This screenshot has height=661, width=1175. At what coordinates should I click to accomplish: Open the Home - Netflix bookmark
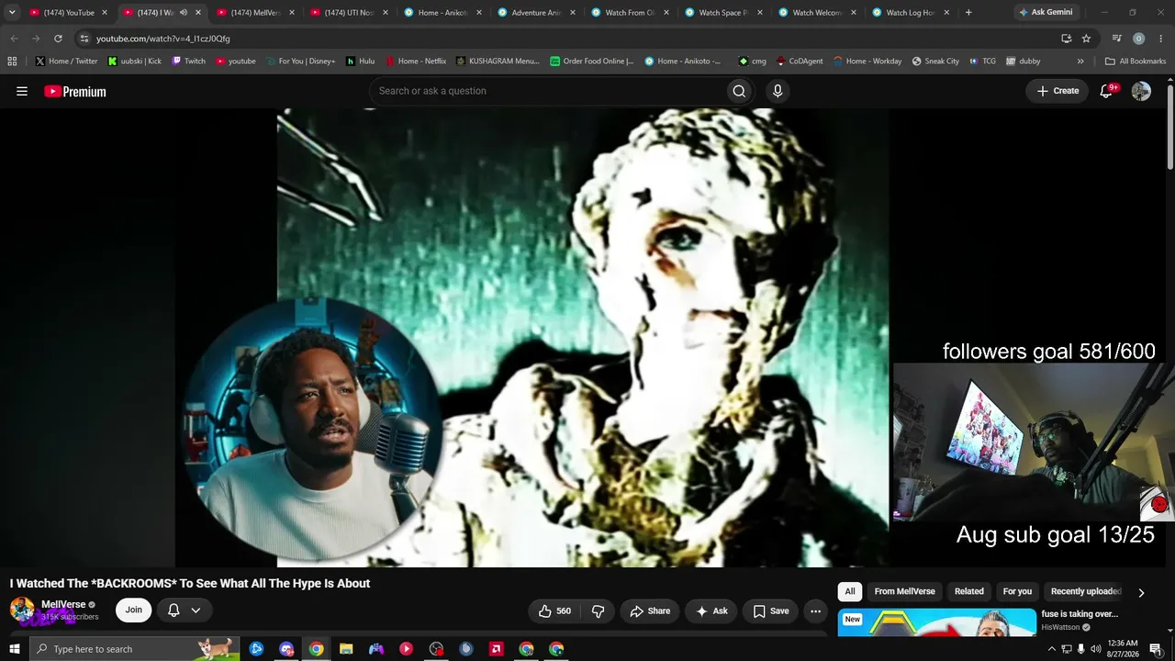coord(415,62)
